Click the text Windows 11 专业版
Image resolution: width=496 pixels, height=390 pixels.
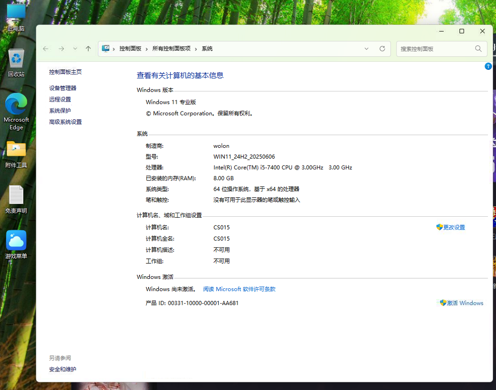(171, 102)
